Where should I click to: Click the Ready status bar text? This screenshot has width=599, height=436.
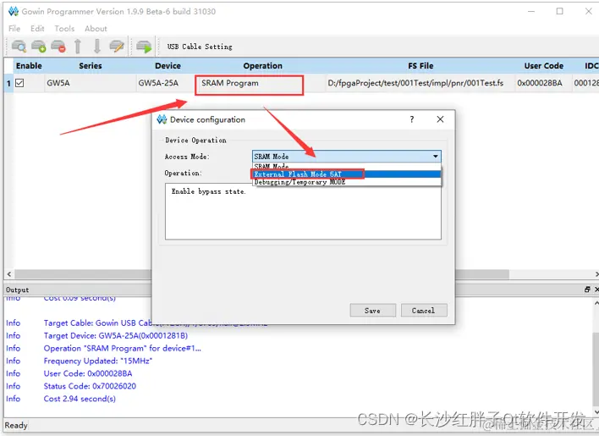click(16, 425)
